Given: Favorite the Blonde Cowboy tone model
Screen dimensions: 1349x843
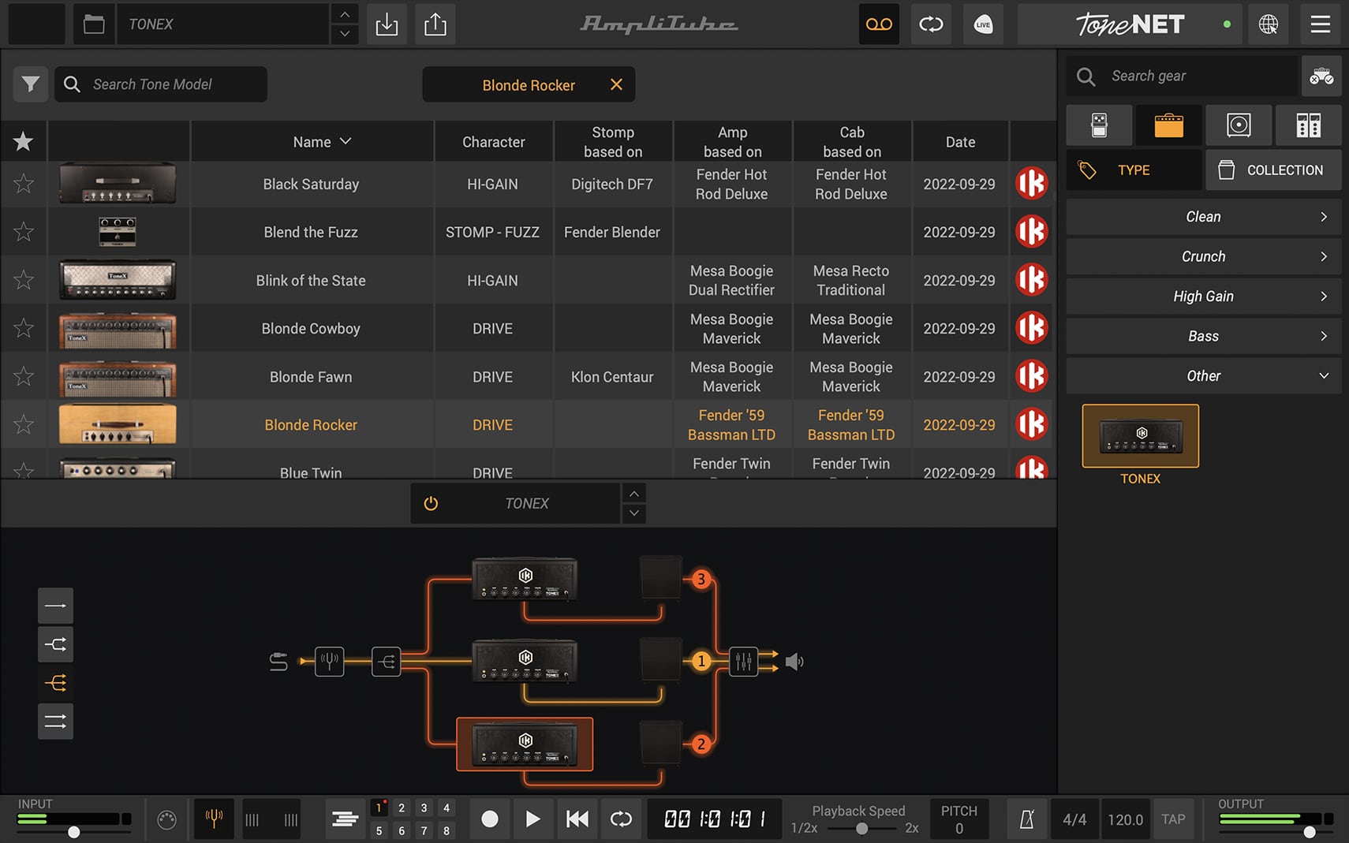Looking at the screenshot, I should click(x=24, y=328).
